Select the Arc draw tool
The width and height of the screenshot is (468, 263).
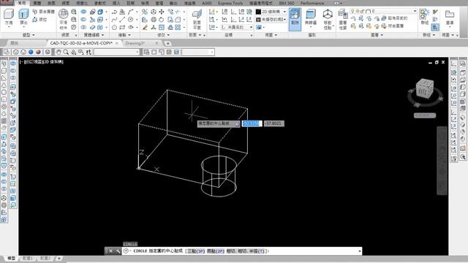tap(131, 12)
